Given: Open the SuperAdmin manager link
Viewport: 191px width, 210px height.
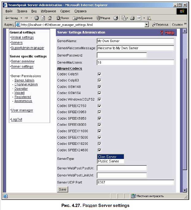Looking at the screenshot, I should (x=28, y=48).
